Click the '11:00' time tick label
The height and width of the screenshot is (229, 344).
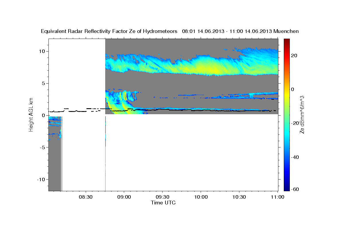277,198
